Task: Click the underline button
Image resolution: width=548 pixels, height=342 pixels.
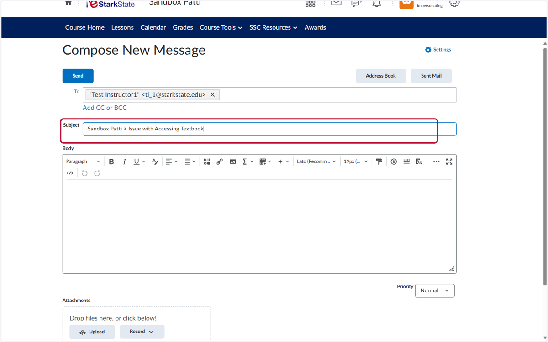Action: click(136, 161)
